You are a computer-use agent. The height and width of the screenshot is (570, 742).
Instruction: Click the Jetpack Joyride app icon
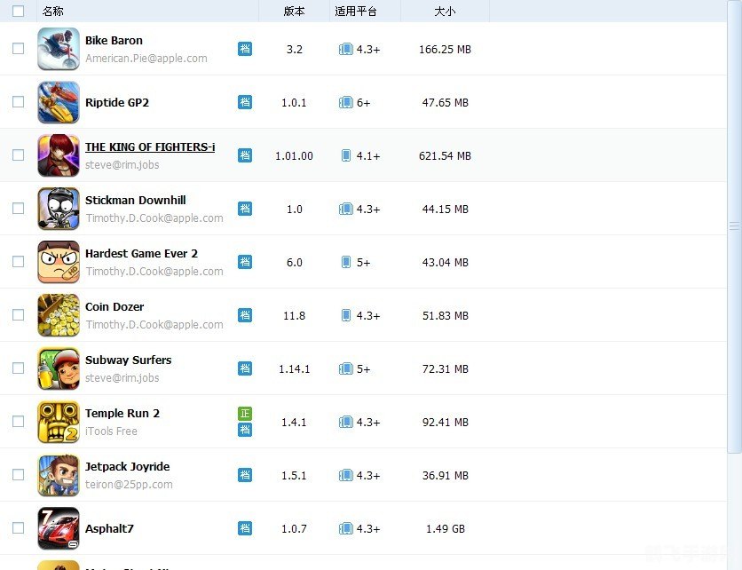[59, 475]
